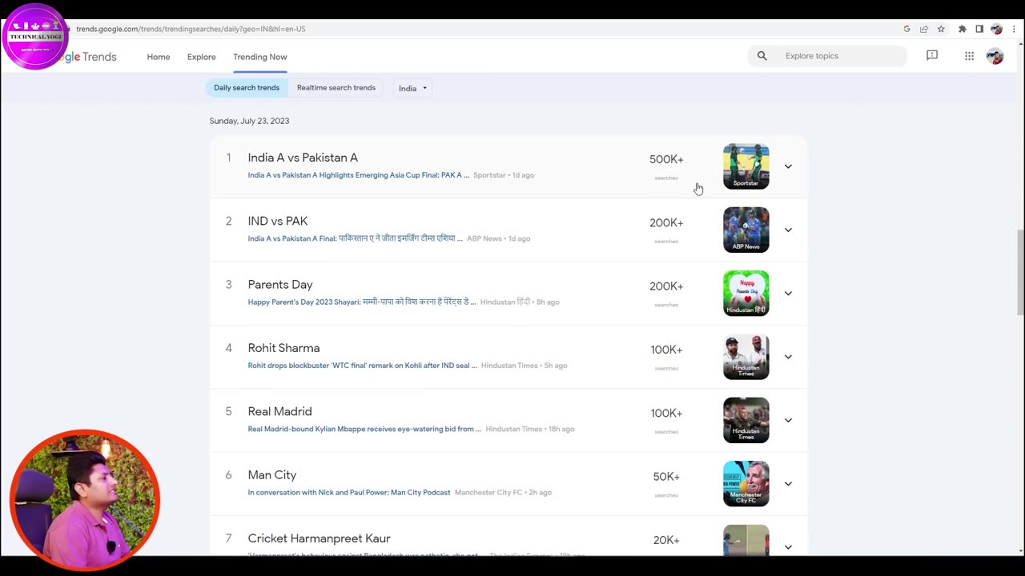Open the Real Madrid Hindustan Times thumbnail
The height and width of the screenshot is (576, 1025).
[x=746, y=420]
